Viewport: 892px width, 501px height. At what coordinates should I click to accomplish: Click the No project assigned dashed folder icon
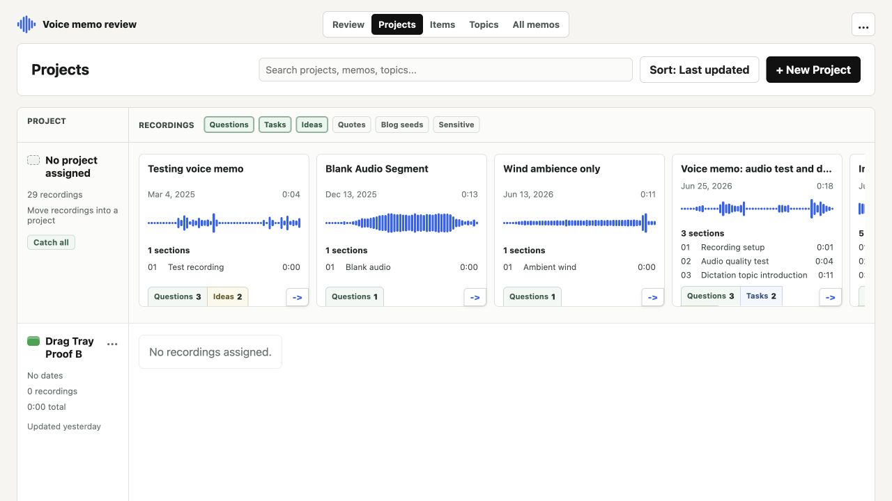click(x=33, y=160)
